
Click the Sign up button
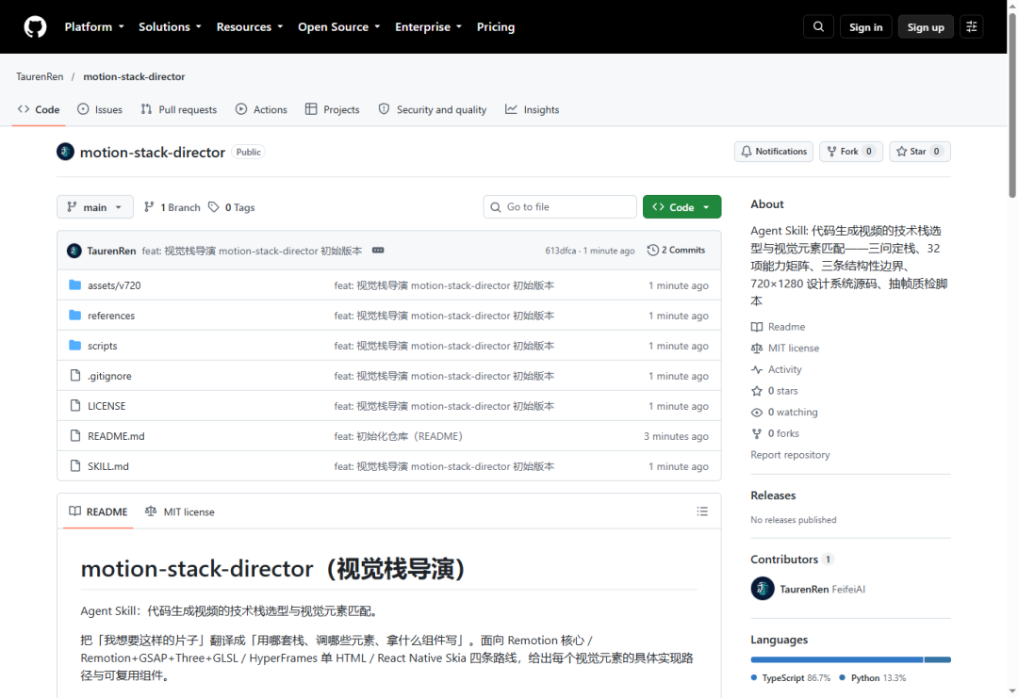[x=926, y=27]
